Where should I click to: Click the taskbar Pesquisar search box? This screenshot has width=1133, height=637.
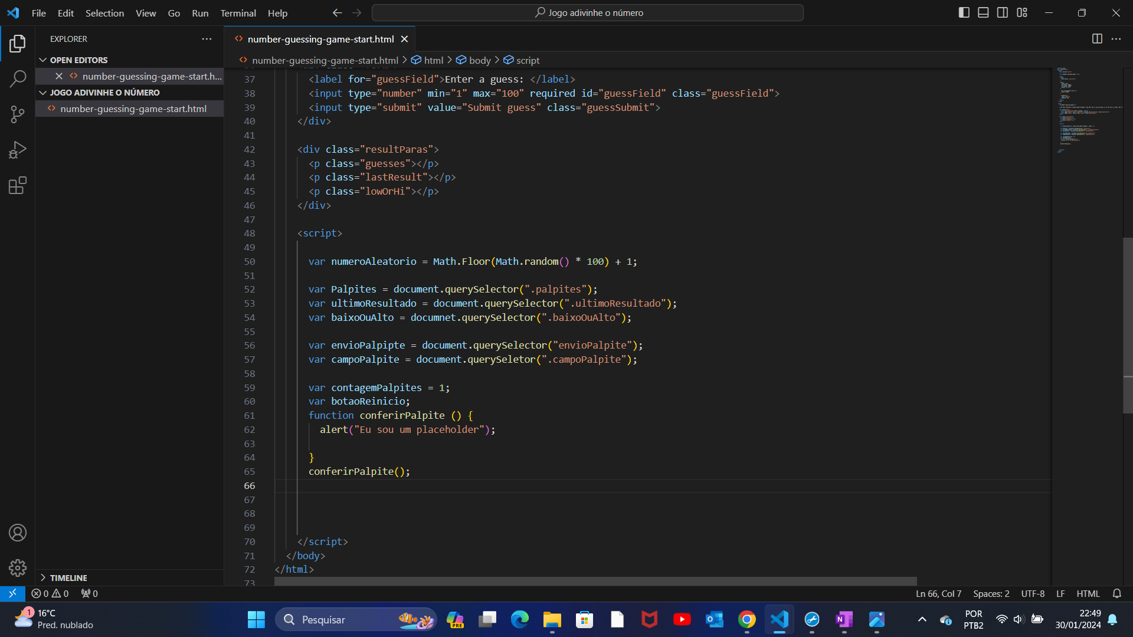click(356, 619)
